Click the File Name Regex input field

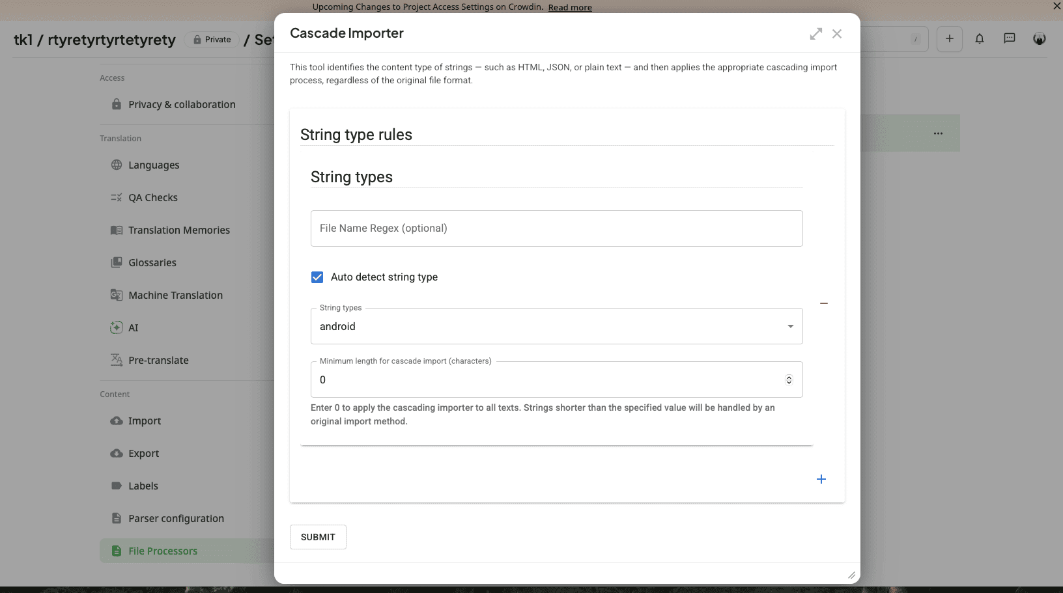pyautogui.click(x=556, y=228)
